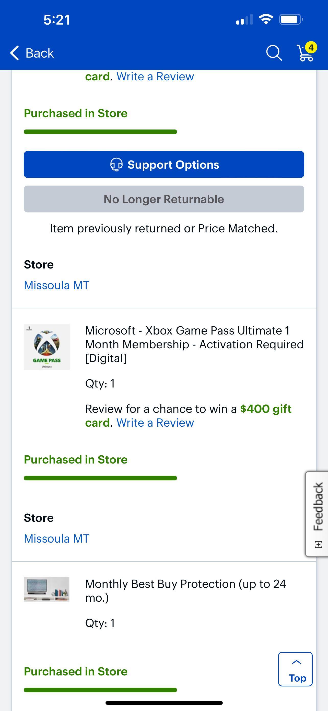
Task: Tap the Wi-Fi status icon
Action: (266, 20)
